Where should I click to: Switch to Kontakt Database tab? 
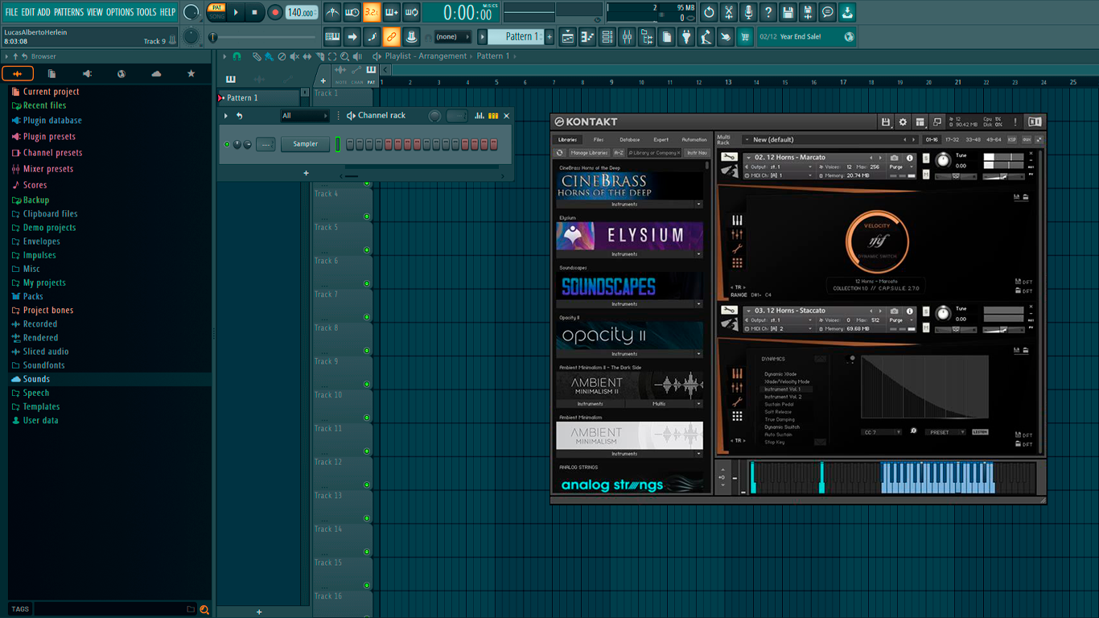click(630, 140)
